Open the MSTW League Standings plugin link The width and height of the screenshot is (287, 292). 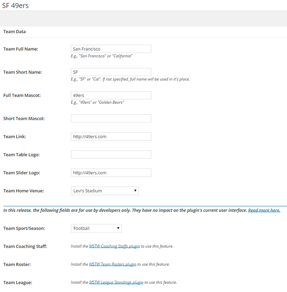pos(116,282)
